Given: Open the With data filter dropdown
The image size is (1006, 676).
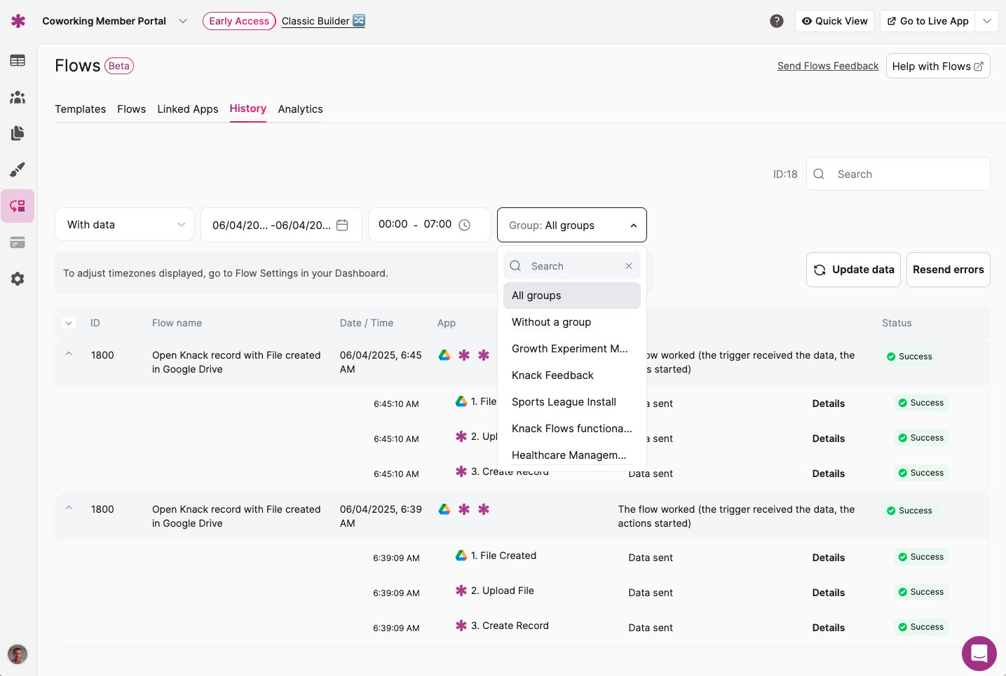Looking at the screenshot, I should coord(125,225).
